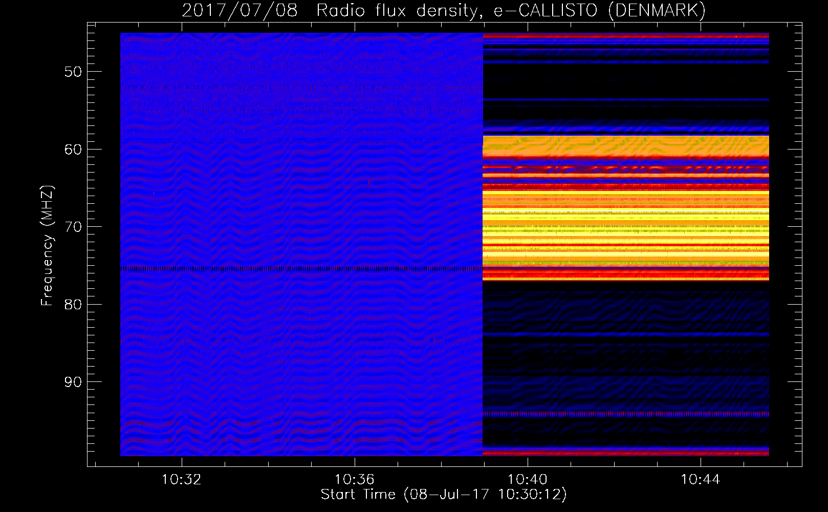Click the 'Frequency (MHZ)' y-axis label
This screenshot has width=828, height=512.
point(47,246)
